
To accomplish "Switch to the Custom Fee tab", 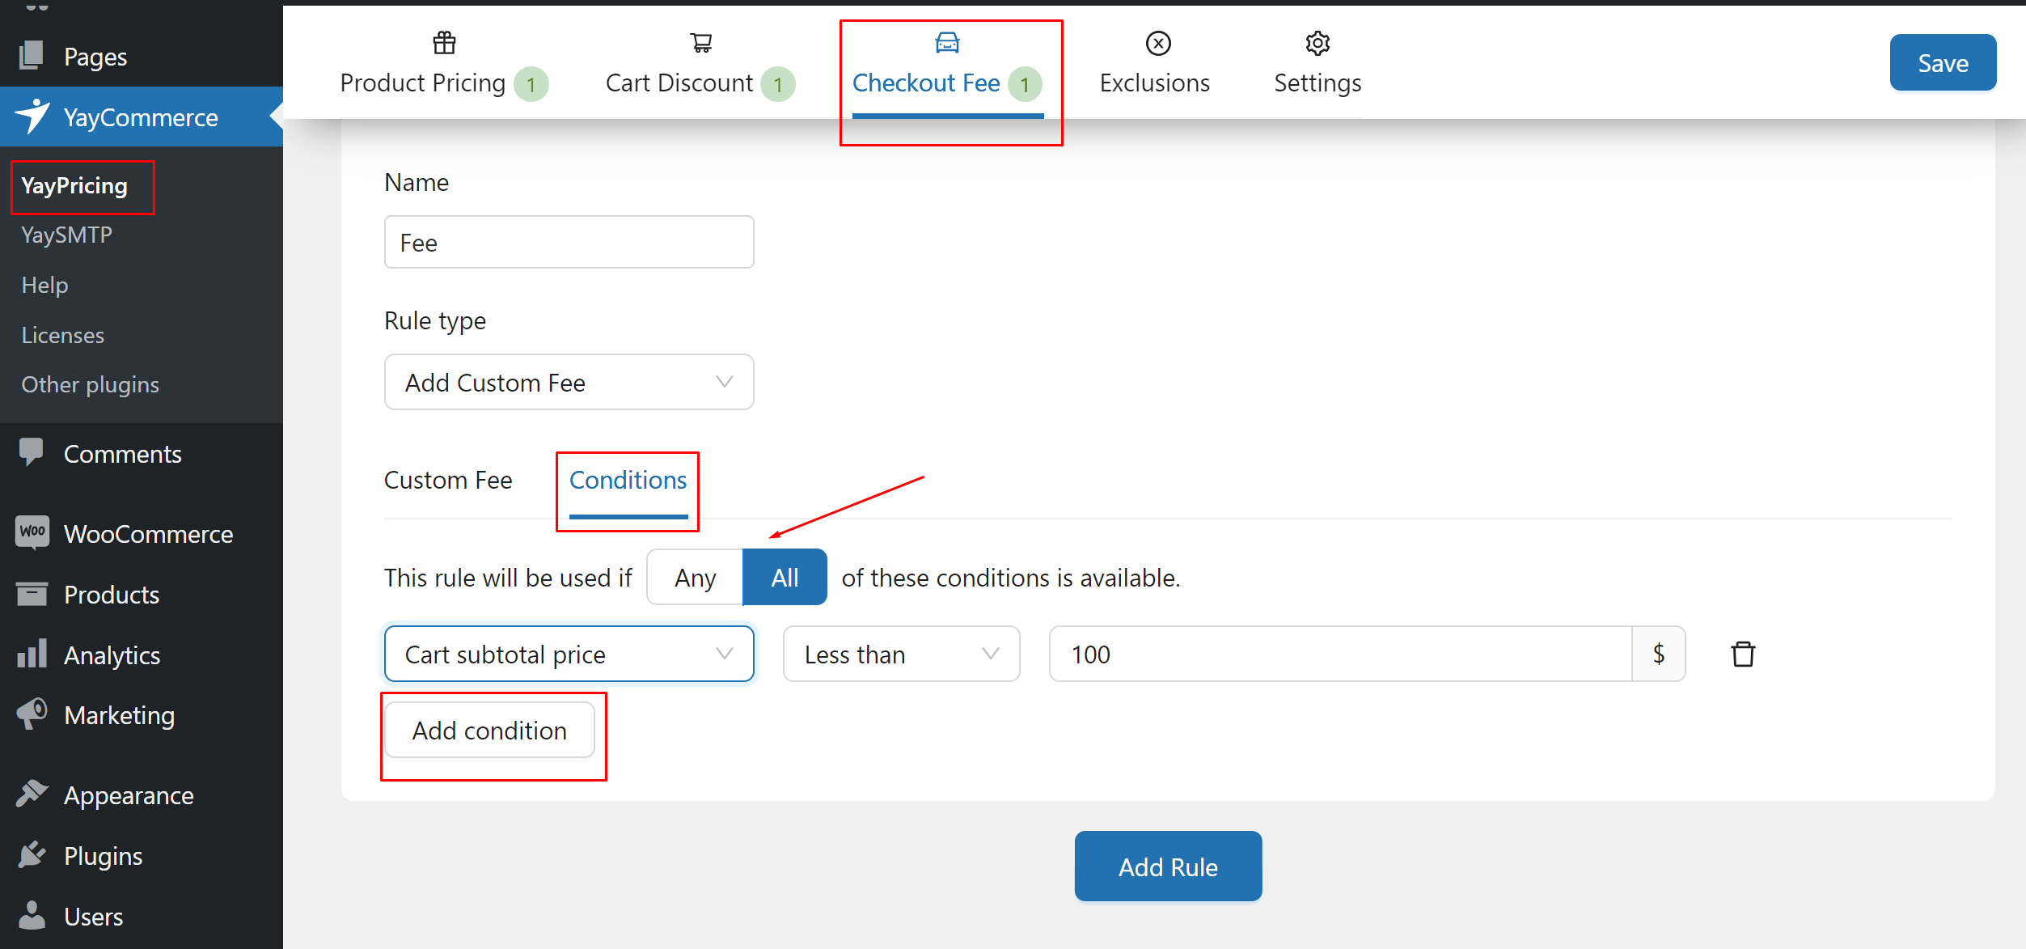I will click(x=448, y=481).
